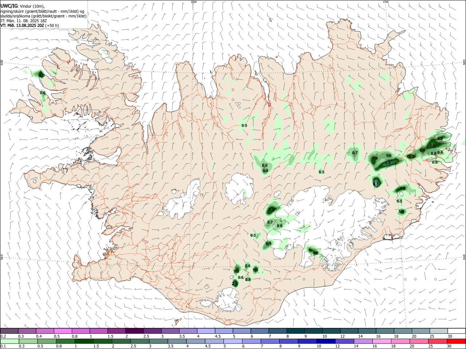Click the darkest green 1 swatch in bottom legend row
Screen dimensions: 466x349
click(84, 341)
